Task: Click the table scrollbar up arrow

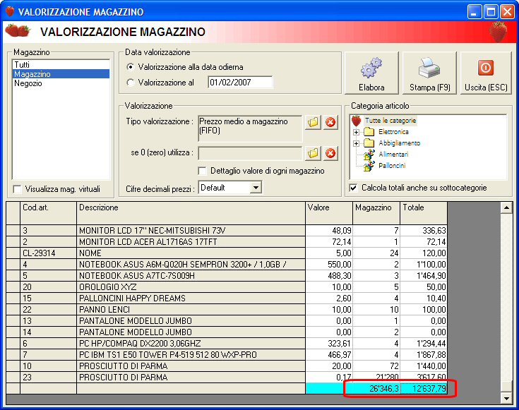Action: [x=506, y=208]
